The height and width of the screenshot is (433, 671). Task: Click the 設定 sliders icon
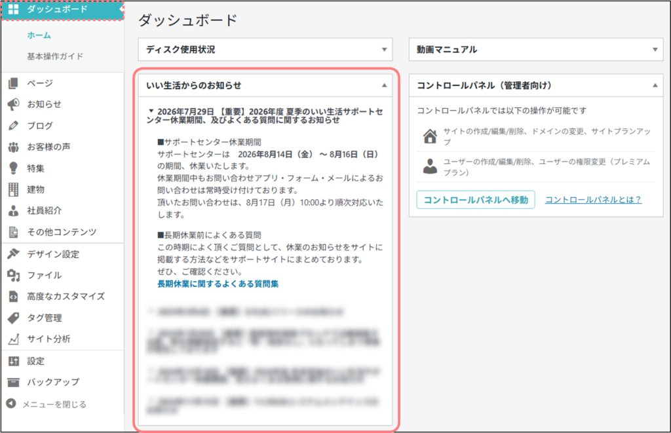coord(13,361)
